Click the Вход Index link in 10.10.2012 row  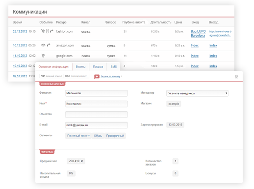pos(195,66)
